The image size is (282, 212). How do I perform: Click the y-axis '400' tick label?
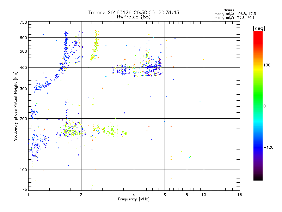pyautogui.click(x=23, y=67)
